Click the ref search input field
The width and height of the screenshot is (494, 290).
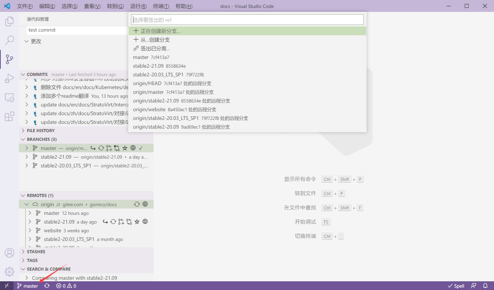tap(247, 19)
